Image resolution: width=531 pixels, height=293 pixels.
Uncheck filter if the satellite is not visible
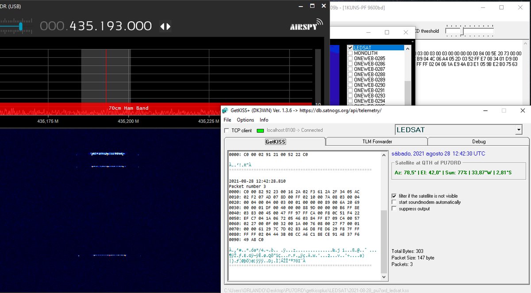point(395,196)
